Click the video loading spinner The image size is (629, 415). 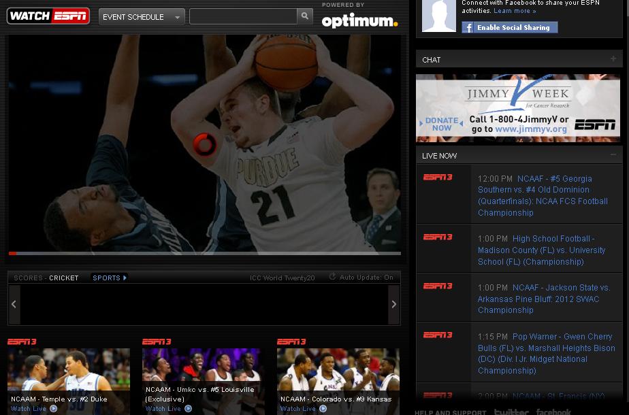point(205,144)
